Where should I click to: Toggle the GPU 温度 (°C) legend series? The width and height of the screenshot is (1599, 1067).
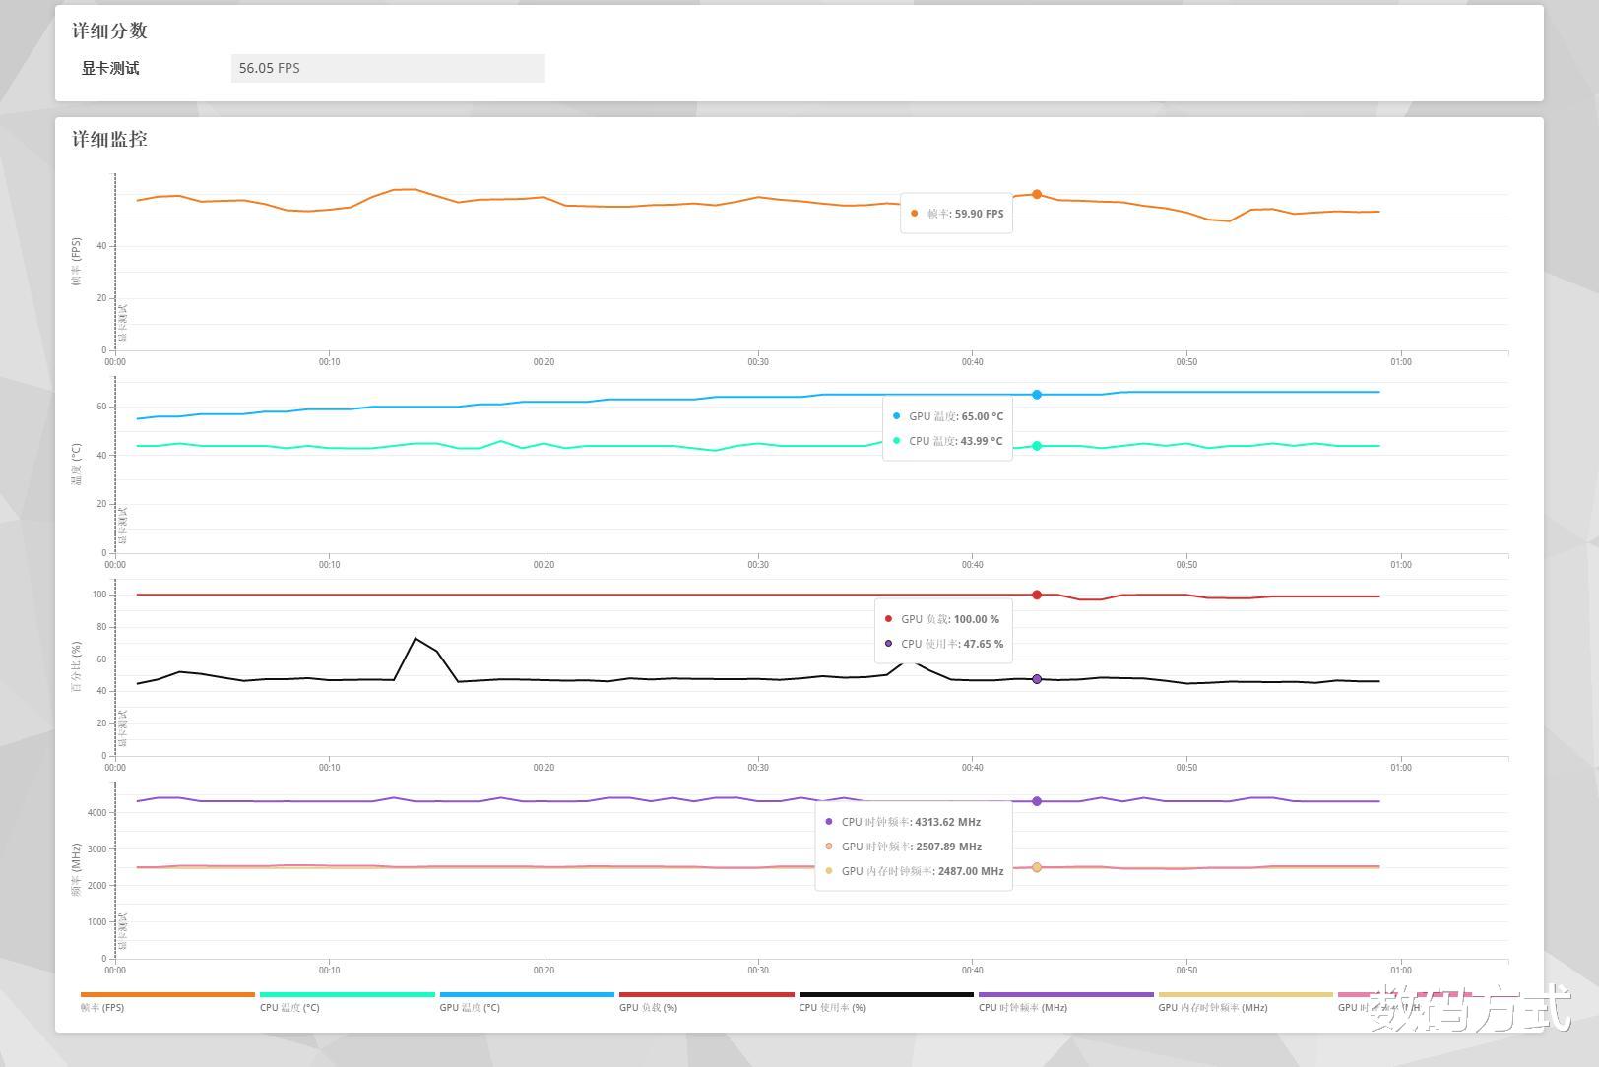(x=470, y=1007)
